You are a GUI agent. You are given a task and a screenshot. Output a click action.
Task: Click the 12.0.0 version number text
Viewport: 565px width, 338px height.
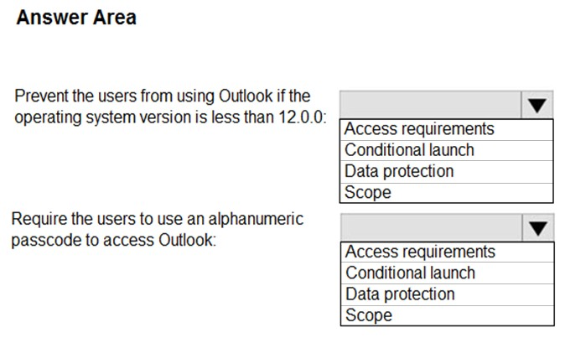pyautogui.click(x=303, y=117)
